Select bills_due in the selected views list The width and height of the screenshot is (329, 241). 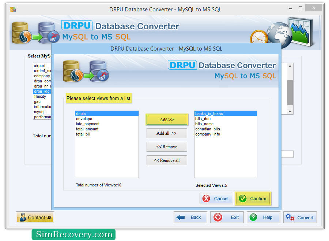pyautogui.click(x=226, y=119)
